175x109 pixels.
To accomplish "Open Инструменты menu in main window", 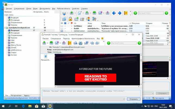I will pyautogui.click(x=45, y=9).
